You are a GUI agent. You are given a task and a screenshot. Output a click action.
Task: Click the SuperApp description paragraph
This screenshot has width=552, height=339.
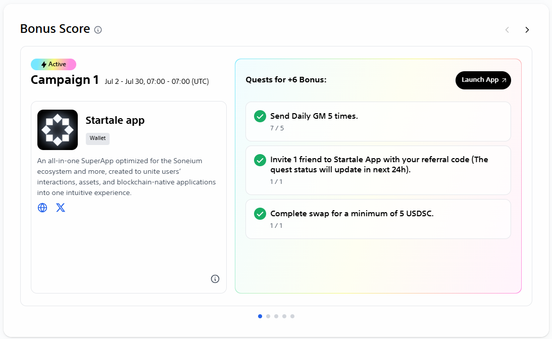126,177
